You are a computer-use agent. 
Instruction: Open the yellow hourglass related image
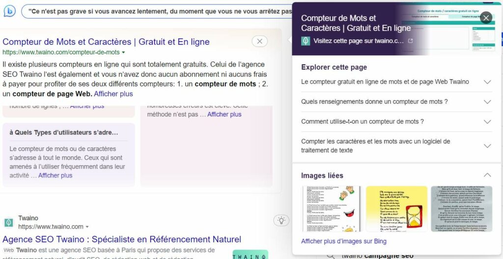tap(396, 208)
